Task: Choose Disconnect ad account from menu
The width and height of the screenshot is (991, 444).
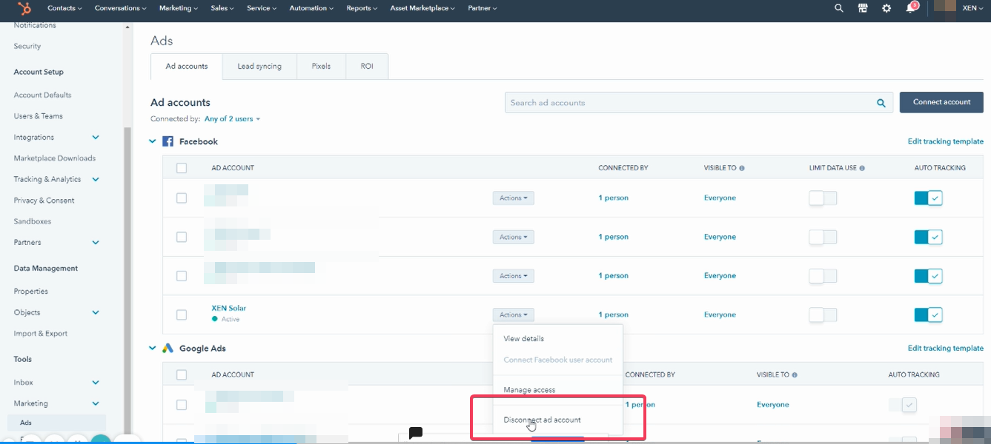Action: (542, 420)
